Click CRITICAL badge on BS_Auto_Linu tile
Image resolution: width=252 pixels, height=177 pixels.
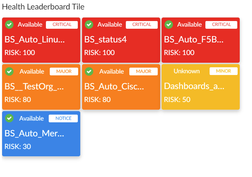point(62,25)
